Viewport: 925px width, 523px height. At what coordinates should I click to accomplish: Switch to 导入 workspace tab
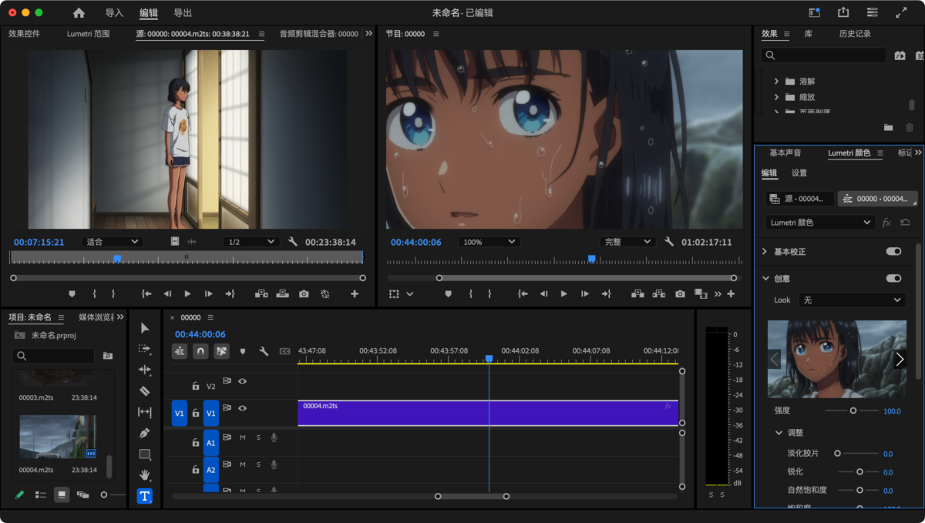(114, 13)
